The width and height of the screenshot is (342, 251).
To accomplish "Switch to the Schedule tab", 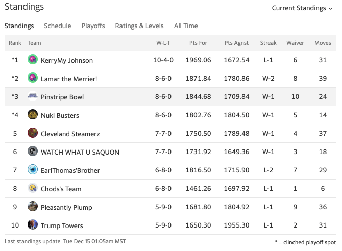I will (57, 26).
